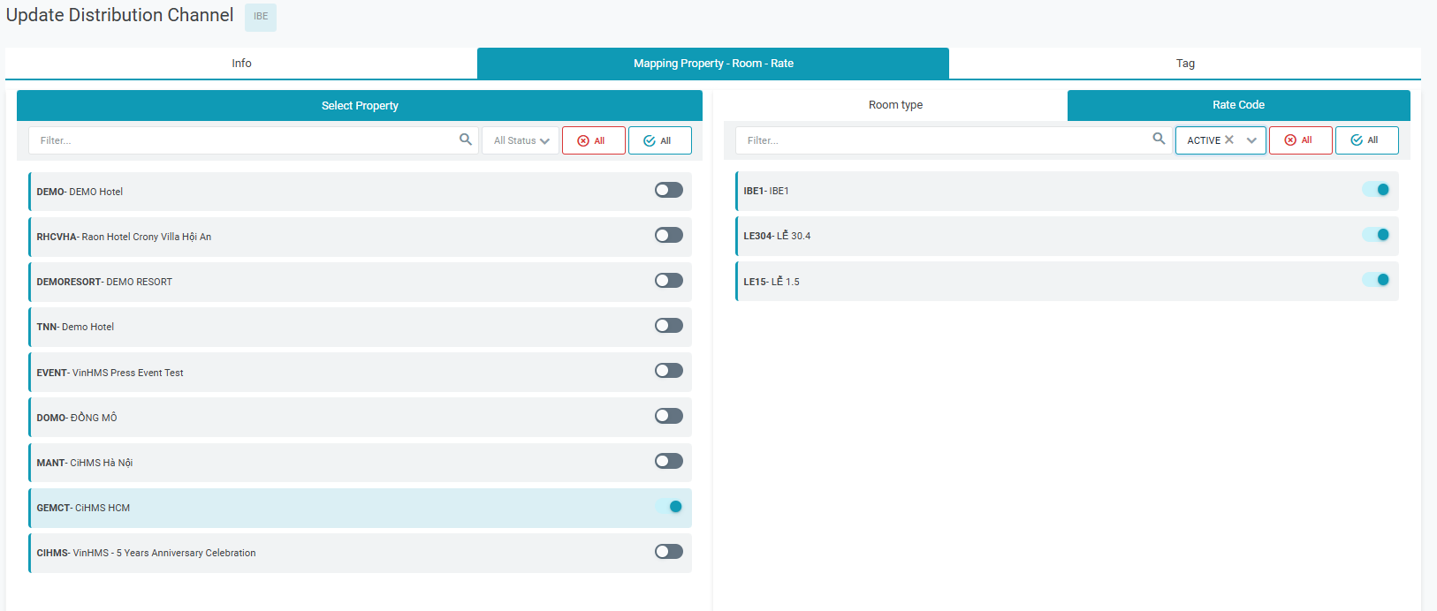The image size is (1437, 611).
Task: Select the Rate Code tab
Action: pyautogui.click(x=1238, y=105)
